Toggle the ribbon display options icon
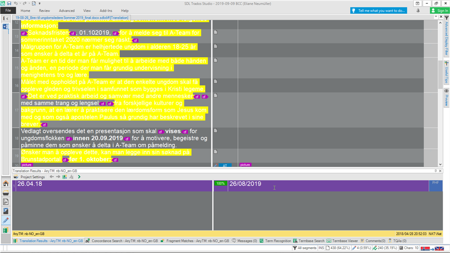 click(417, 3)
